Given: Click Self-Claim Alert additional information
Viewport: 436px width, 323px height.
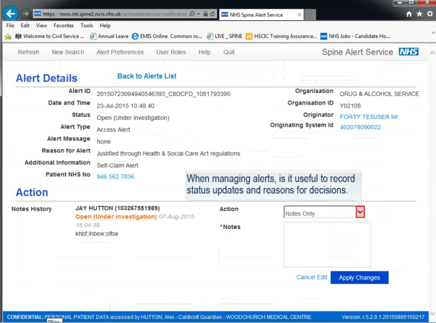Looking at the screenshot, I should click(117, 165).
